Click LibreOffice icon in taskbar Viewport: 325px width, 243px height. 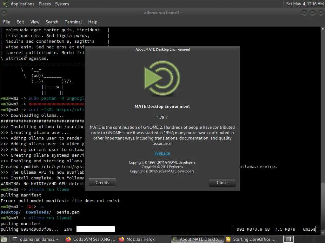tap(228, 239)
